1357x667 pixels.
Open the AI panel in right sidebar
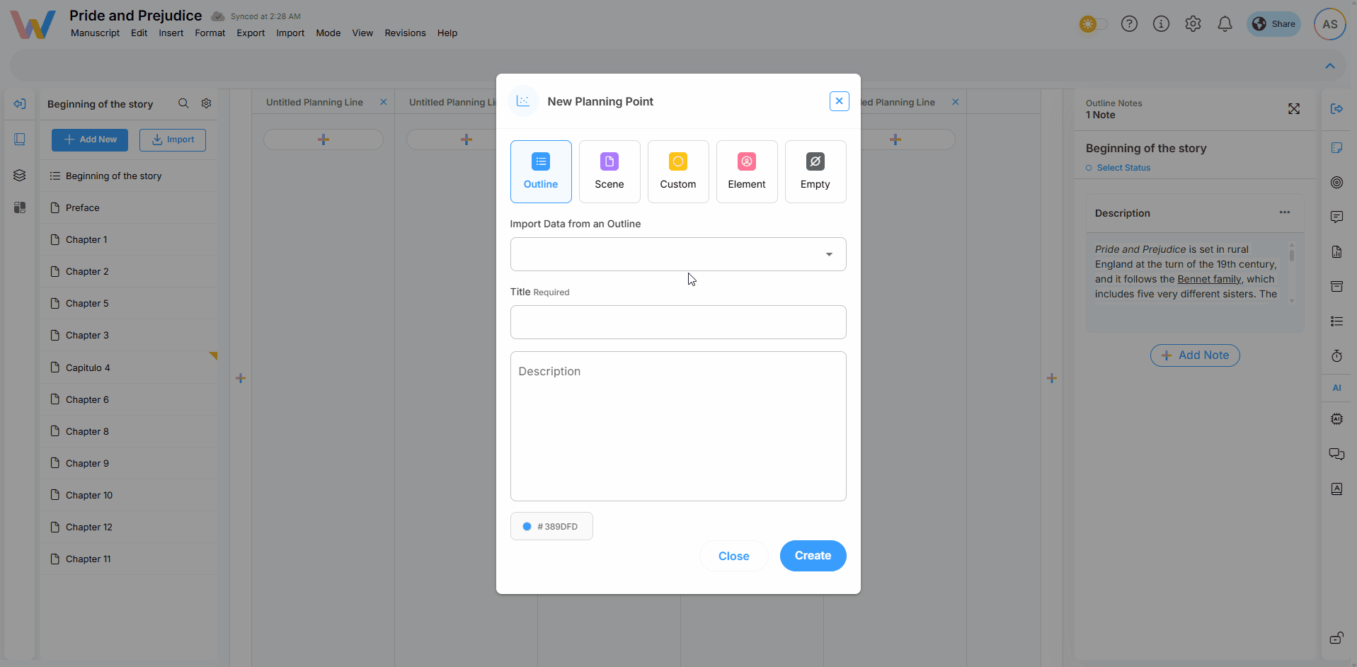point(1336,388)
